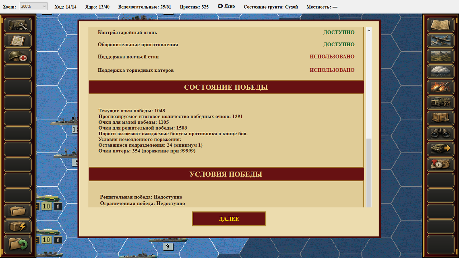Image resolution: width=459 pixels, height=258 pixels.
Task: Click the binoculars recon button
Action: pyautogui.click(x=441, y=133)
